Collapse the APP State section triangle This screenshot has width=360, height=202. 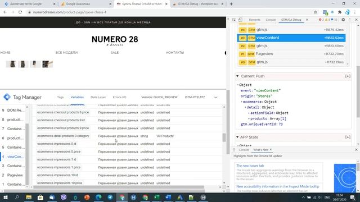pyautogui.click(x=237, y=137)
